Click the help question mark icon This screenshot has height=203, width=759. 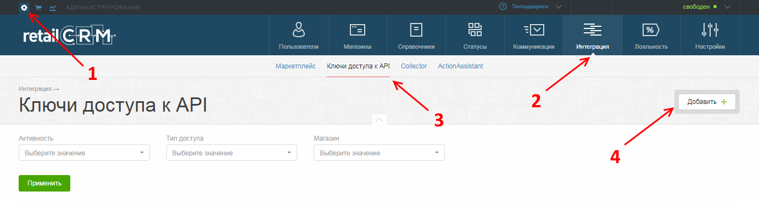point(503,7)
